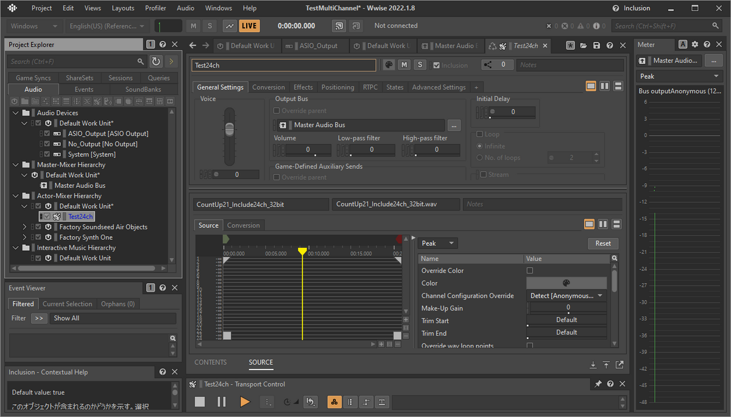Screen dimensions: 731x417
Task: Collapse the Master-Mixer Hierarchy node
Action: click(15, 164)
